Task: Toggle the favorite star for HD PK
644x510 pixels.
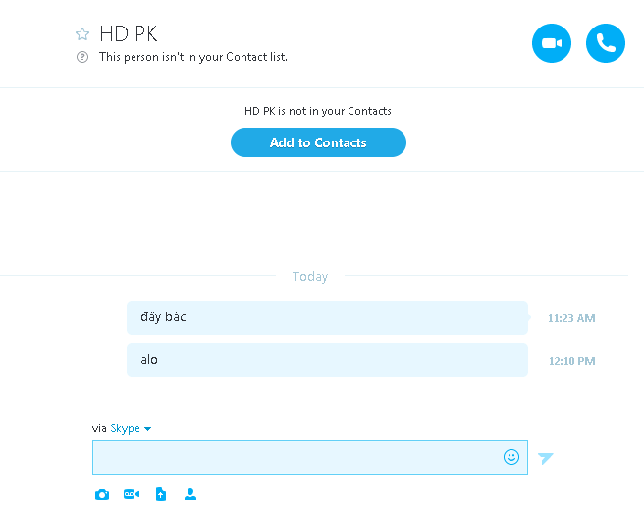Action: tap(82, 34)
